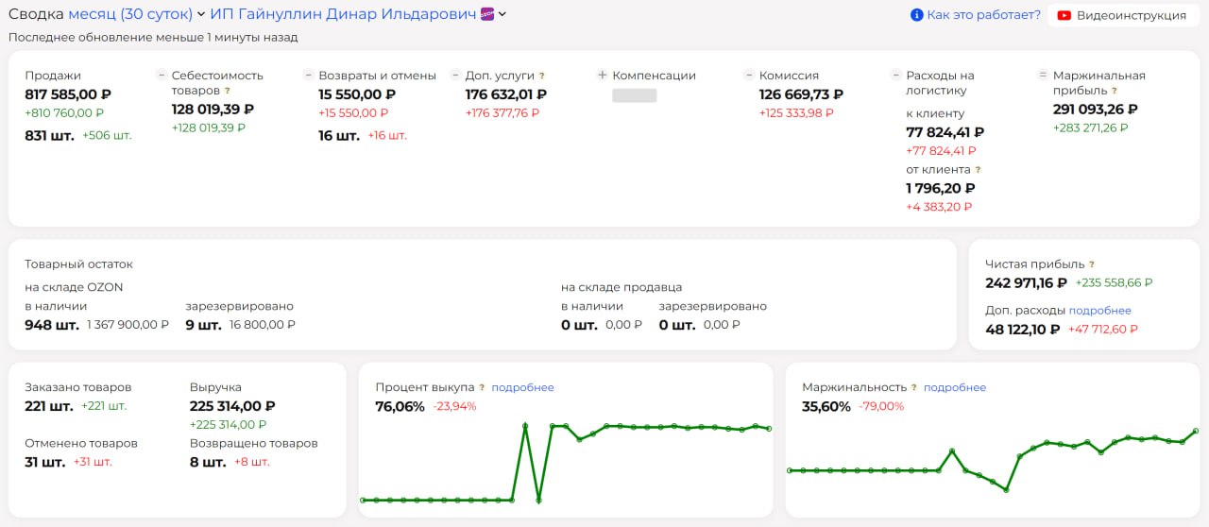
Task: Click the question mark near Маржинальная прибыль
Action: click(x=1115, y=91)
